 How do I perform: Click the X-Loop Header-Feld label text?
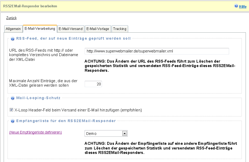[78, 110]
